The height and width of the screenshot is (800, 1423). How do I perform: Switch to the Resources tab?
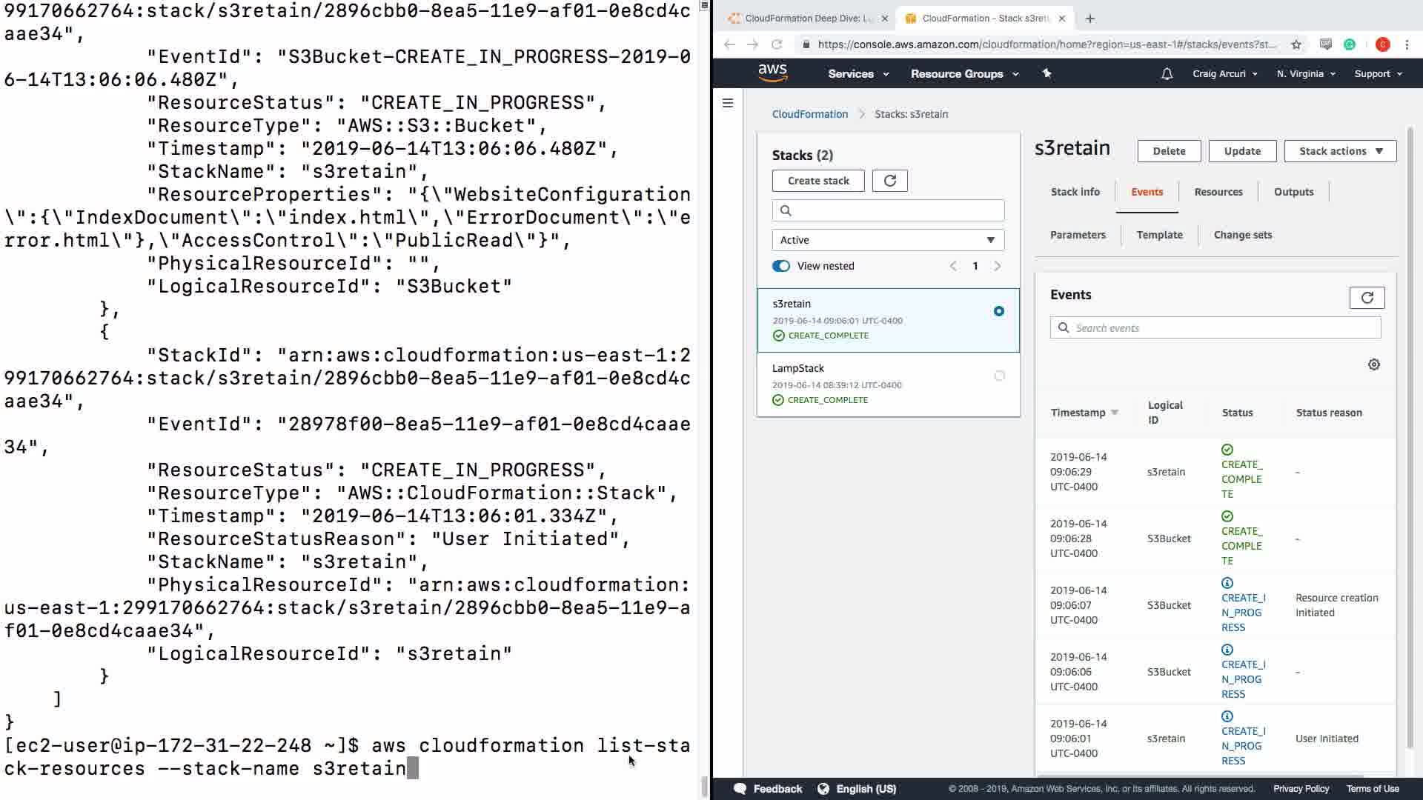coord(1218,192)
